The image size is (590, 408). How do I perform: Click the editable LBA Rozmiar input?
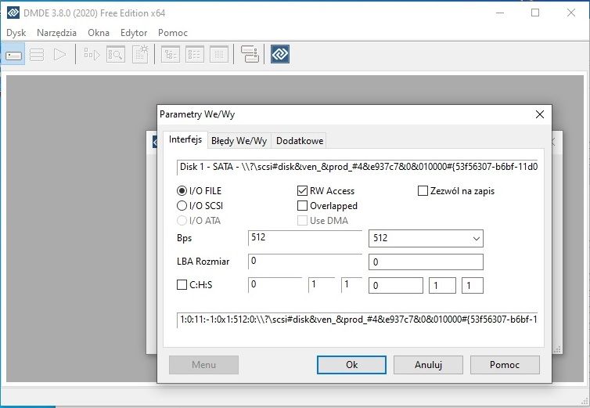pos(426,262)
